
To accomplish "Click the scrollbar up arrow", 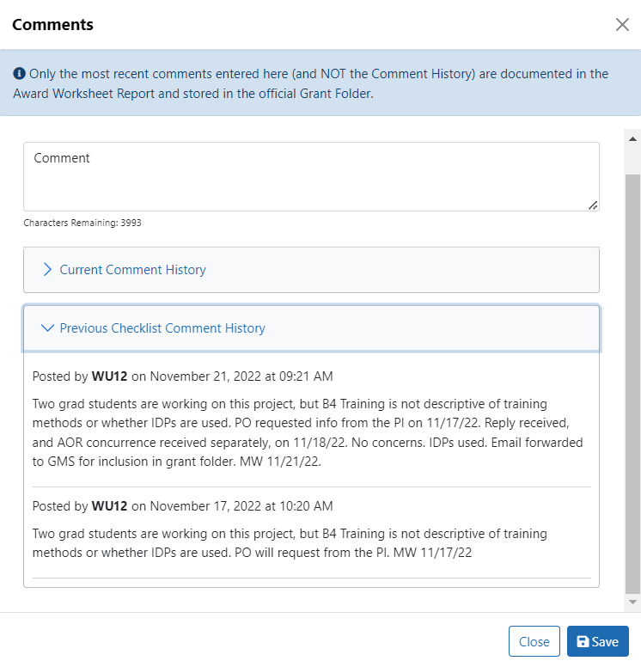I will (632, 139).
